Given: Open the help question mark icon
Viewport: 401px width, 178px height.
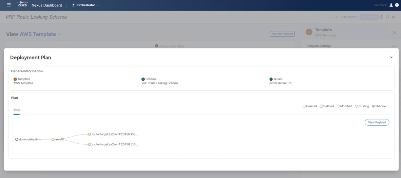Looking at the screenshot, I should [397, 5].
